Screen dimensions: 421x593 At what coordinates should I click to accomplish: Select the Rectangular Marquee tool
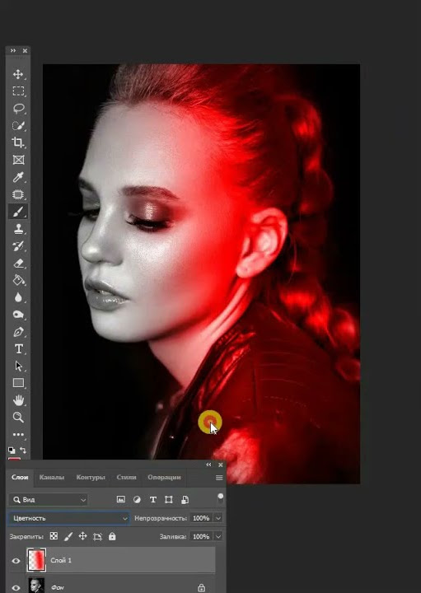click(x=18, y=91)
